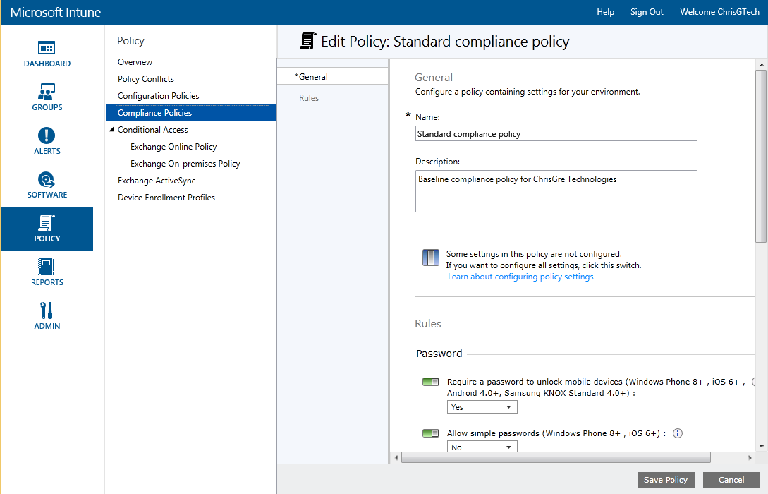This screenshot has height=494, width=768.
Task: View Alerts from the left navigation
Action: click(47, 140)
